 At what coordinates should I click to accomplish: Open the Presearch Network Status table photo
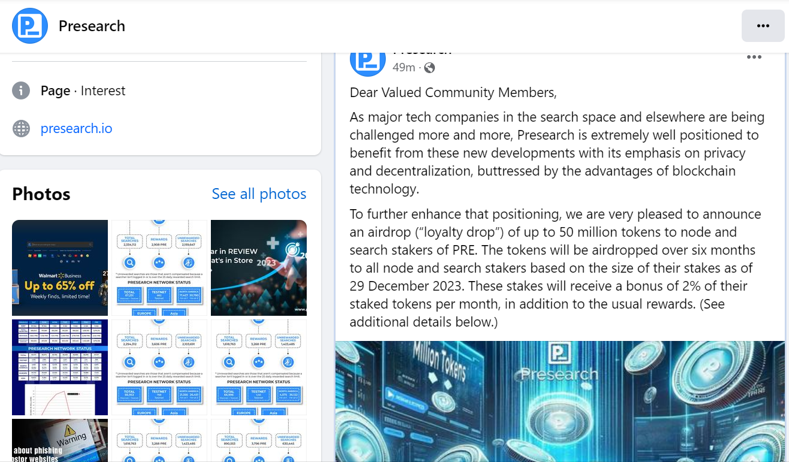point(60,367)
